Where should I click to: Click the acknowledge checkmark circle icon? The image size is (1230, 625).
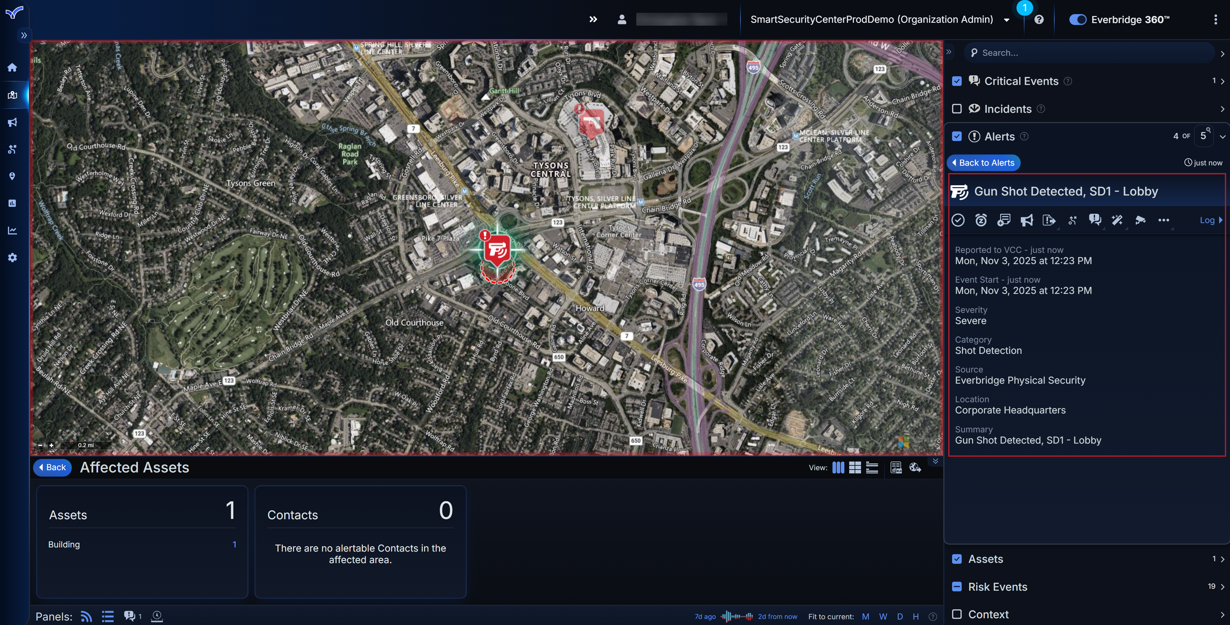coord(958,220)
